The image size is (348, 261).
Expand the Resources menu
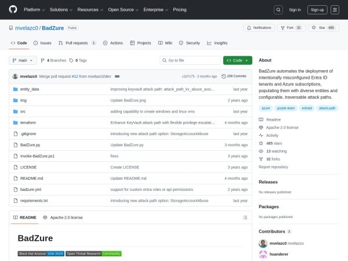tap(90, 10)
